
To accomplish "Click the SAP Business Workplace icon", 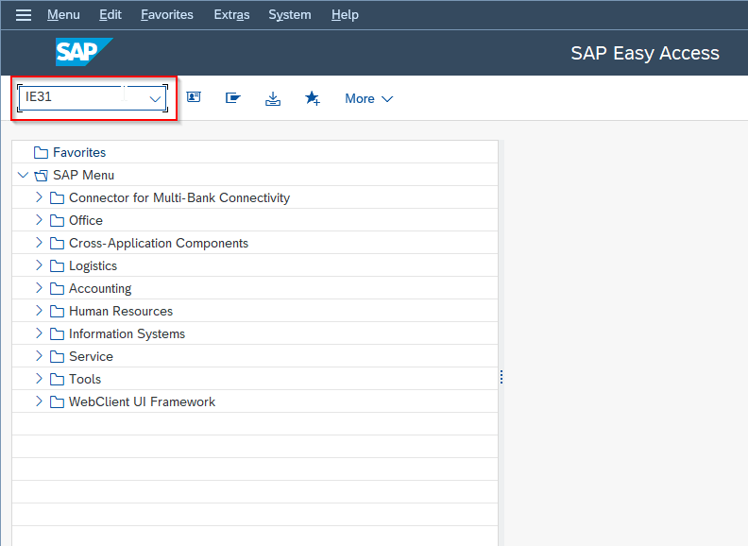I will click(x=273, y=99).
